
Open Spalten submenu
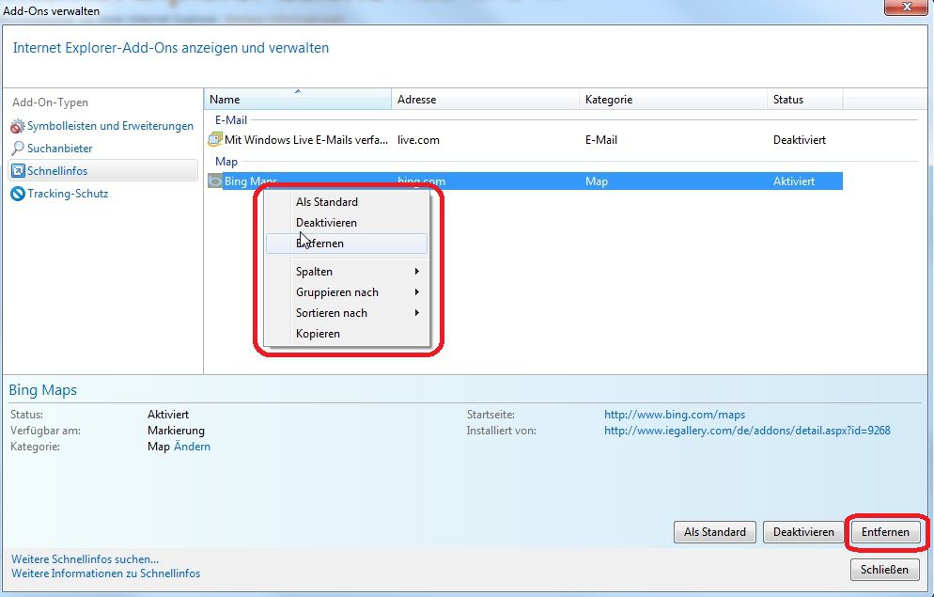coord(346,272)
